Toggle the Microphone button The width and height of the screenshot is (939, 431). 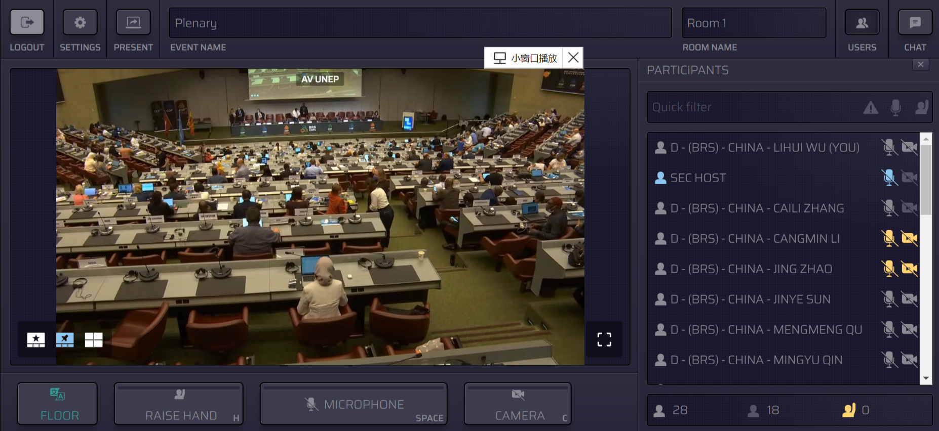pos(354,404)
